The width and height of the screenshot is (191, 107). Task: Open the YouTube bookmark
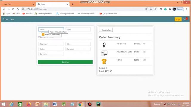pos(27,14)
